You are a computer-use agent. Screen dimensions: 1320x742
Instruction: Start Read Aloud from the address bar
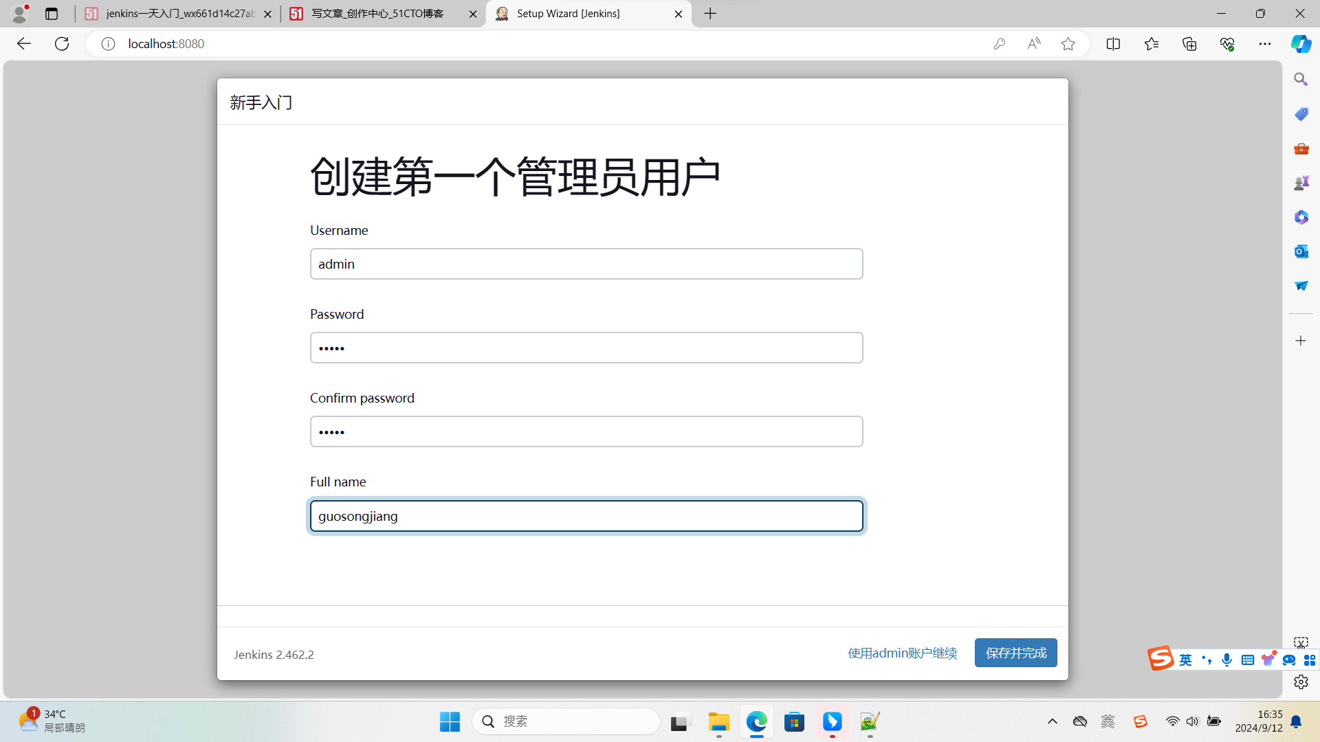(1033, 44)
